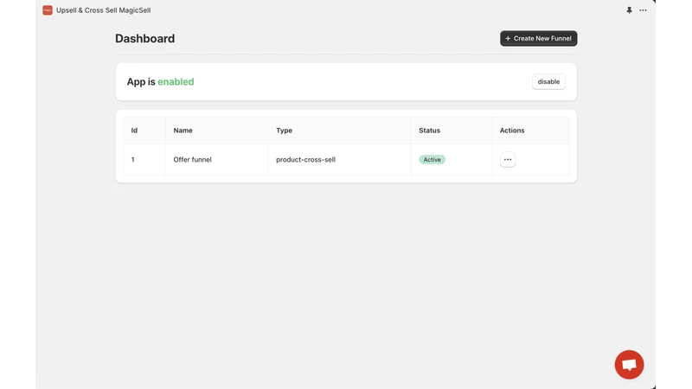Click the disable app button
Image resolution: width=692 pixels, height=389 pixels.
pyautogui.click(x=548, y=81)
